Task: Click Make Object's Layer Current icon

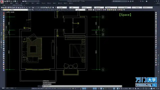Action: click(x=29, y=10)
